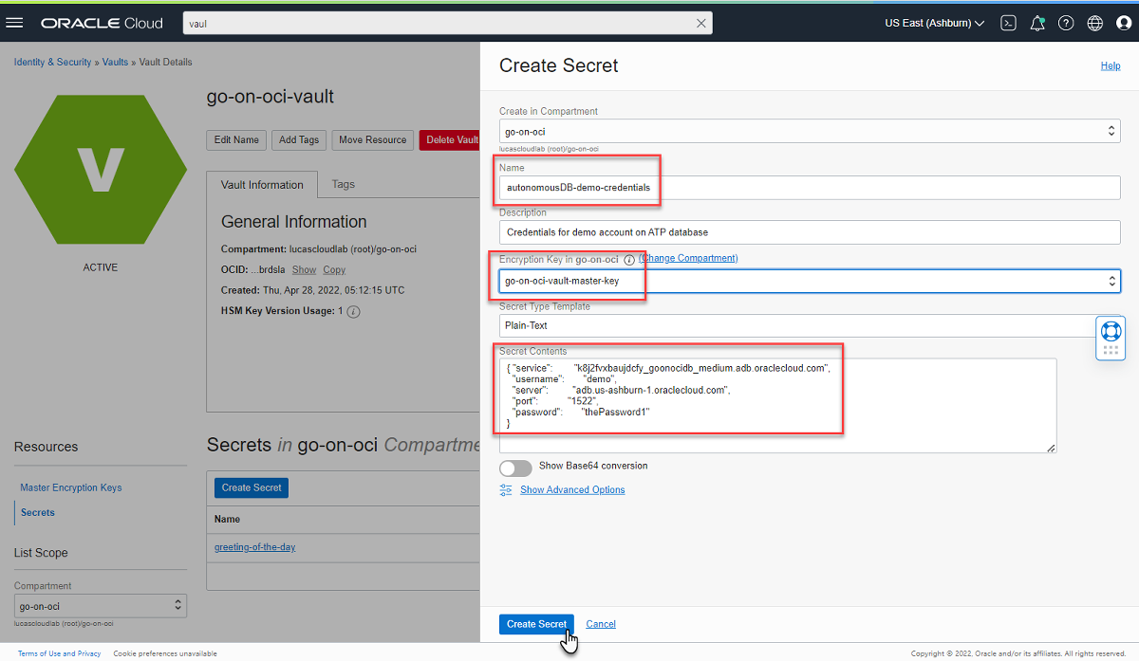The height and width of the screenshot is (661, 1139).
Task: Switch to the Tags tab
Action: 343,185
